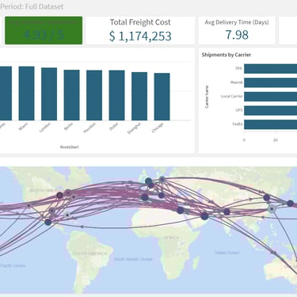Select the Dubai bar in RouteStart chart
Screen dimensions: 297x297
(117, 95)
